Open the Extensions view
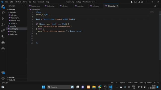Image resolution: width=161 pixels, height=90 pixels. (x=3, y=31)
